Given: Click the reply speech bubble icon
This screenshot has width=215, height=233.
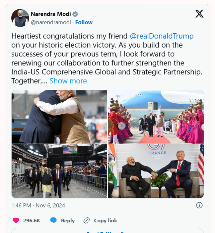Looking at the screenshot, I should click(53, 220).
